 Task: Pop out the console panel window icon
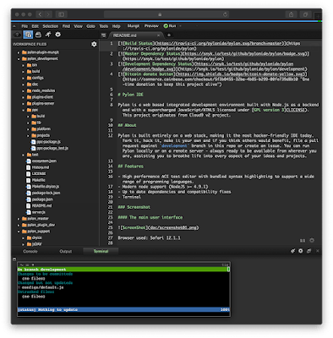click(x=308, y=251)
